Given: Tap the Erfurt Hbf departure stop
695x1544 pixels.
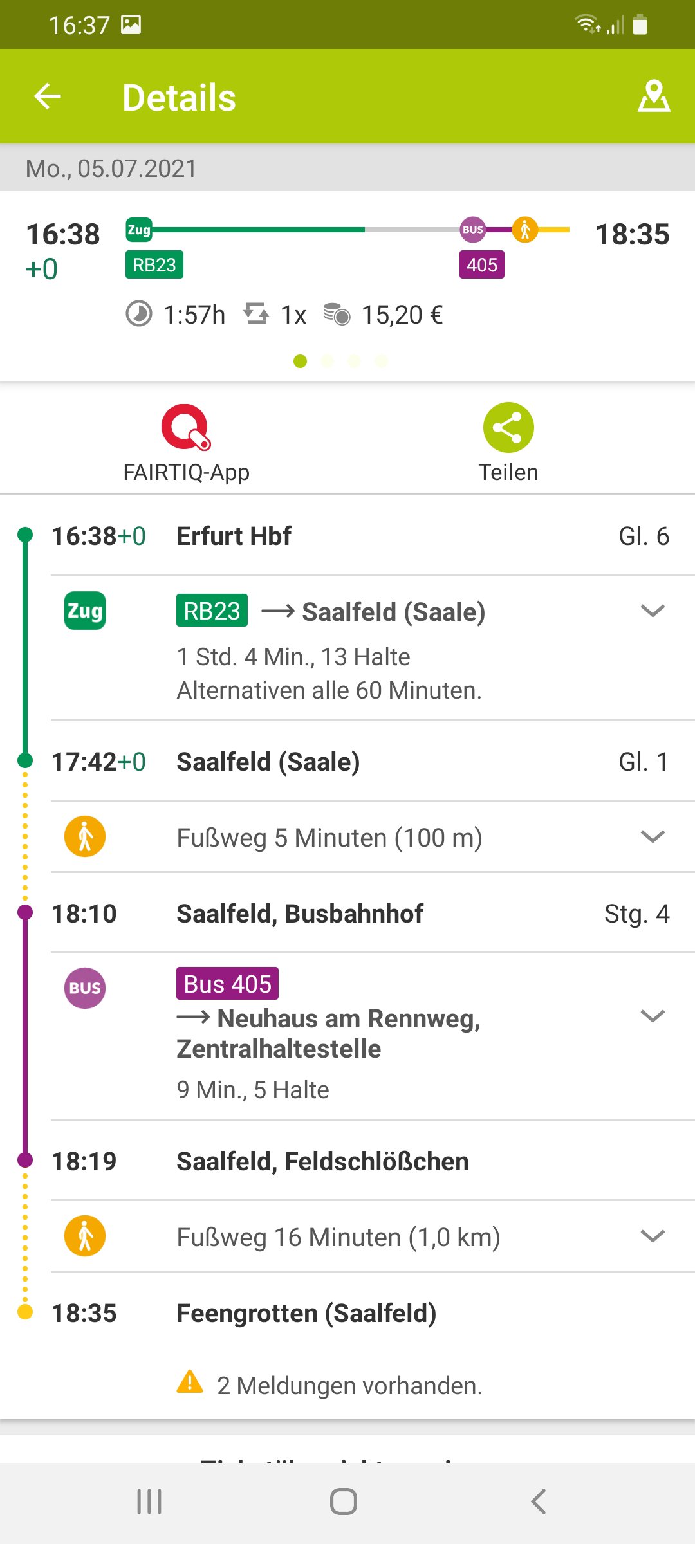Looking at the screenshot, I should click(234, 536).
